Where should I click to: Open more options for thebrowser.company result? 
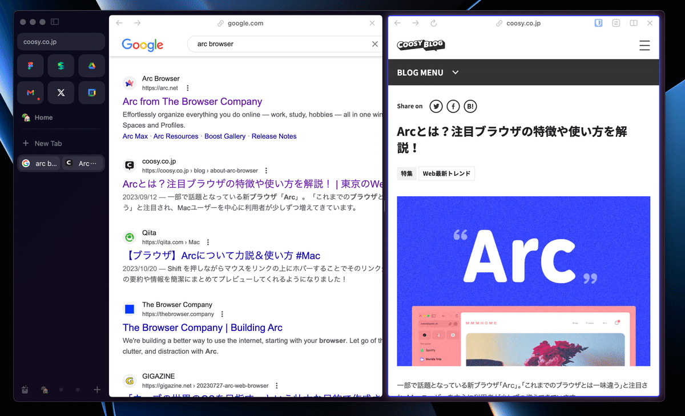point(222,314)
